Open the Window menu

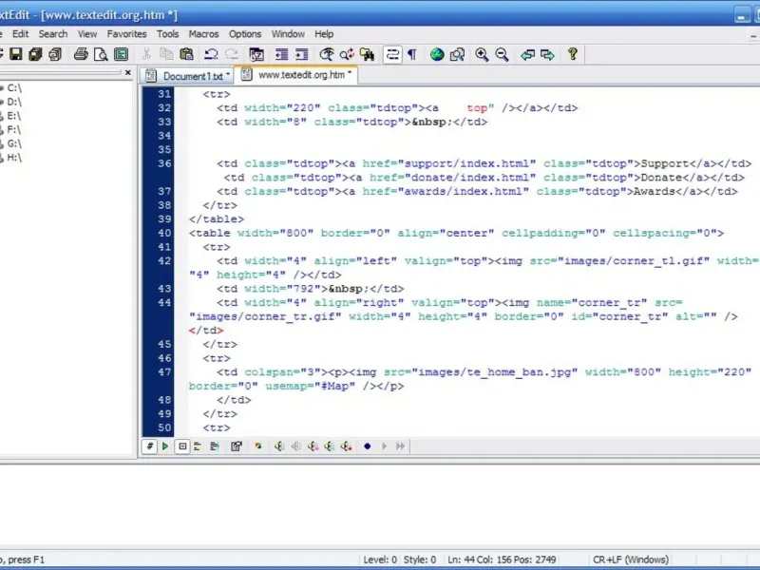tap(288, 34)
